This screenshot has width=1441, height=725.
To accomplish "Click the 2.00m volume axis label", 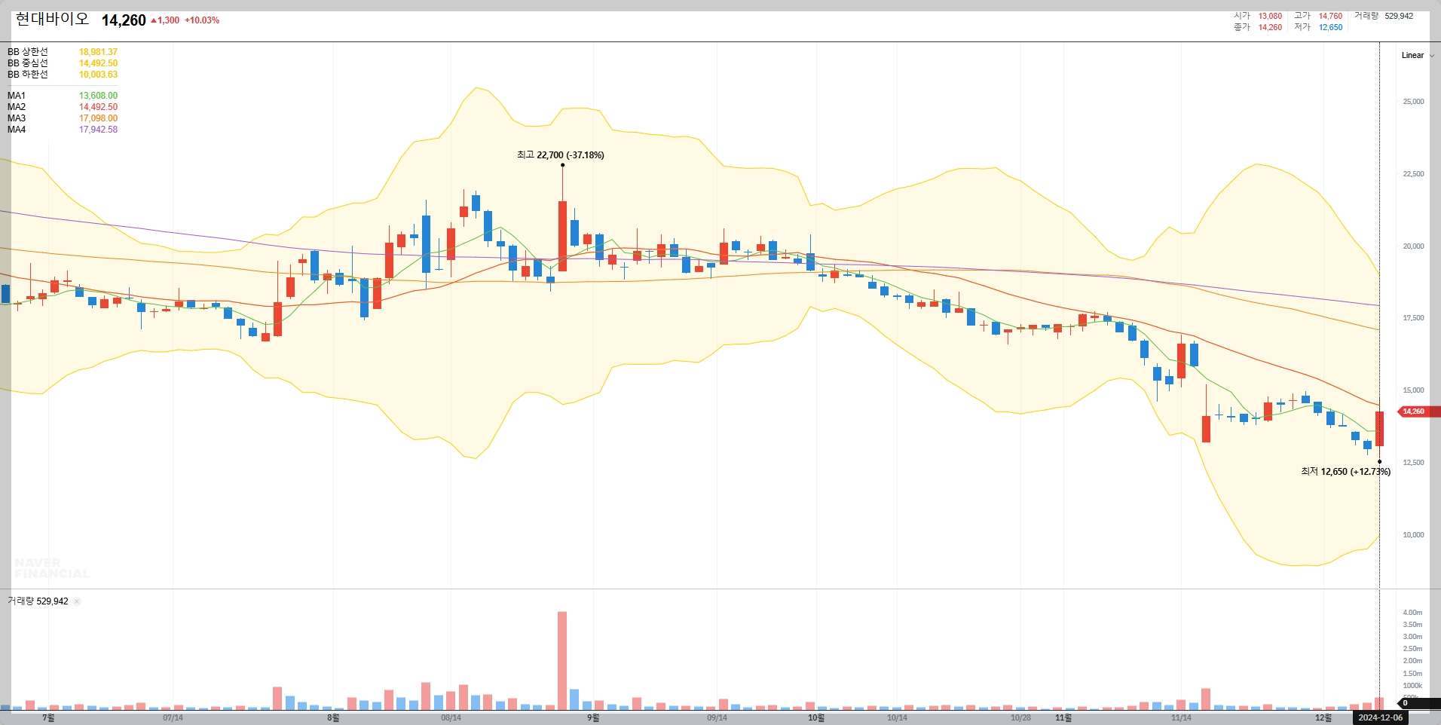I will (1412, 661).
